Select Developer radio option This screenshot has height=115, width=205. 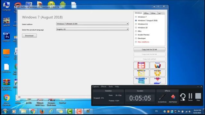(x=140, y=38)
